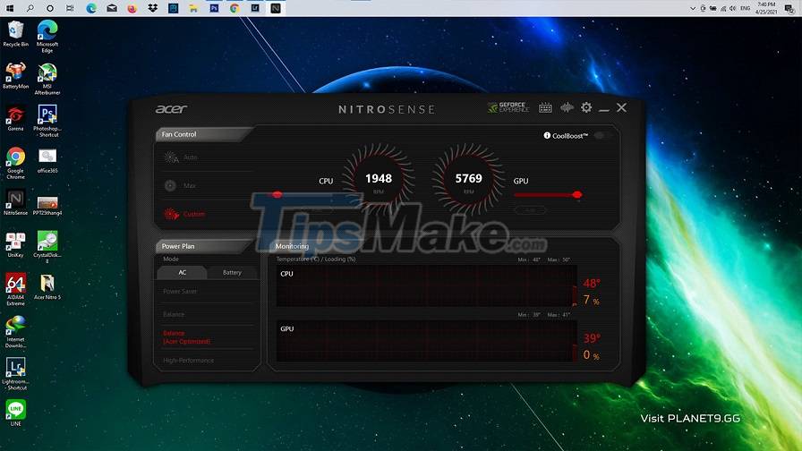
Task: Minimize the NitroSense window
Action: click(x=604, y=108)
